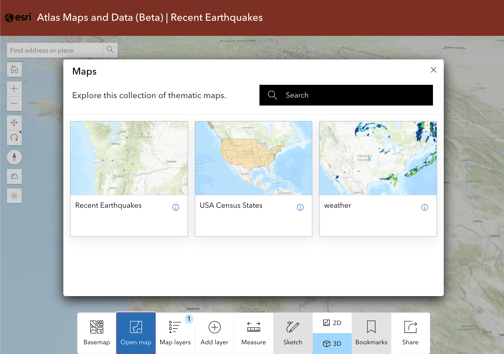Toggle the Open map panel closed
This screenshot has height=354, width=504.
136,332
